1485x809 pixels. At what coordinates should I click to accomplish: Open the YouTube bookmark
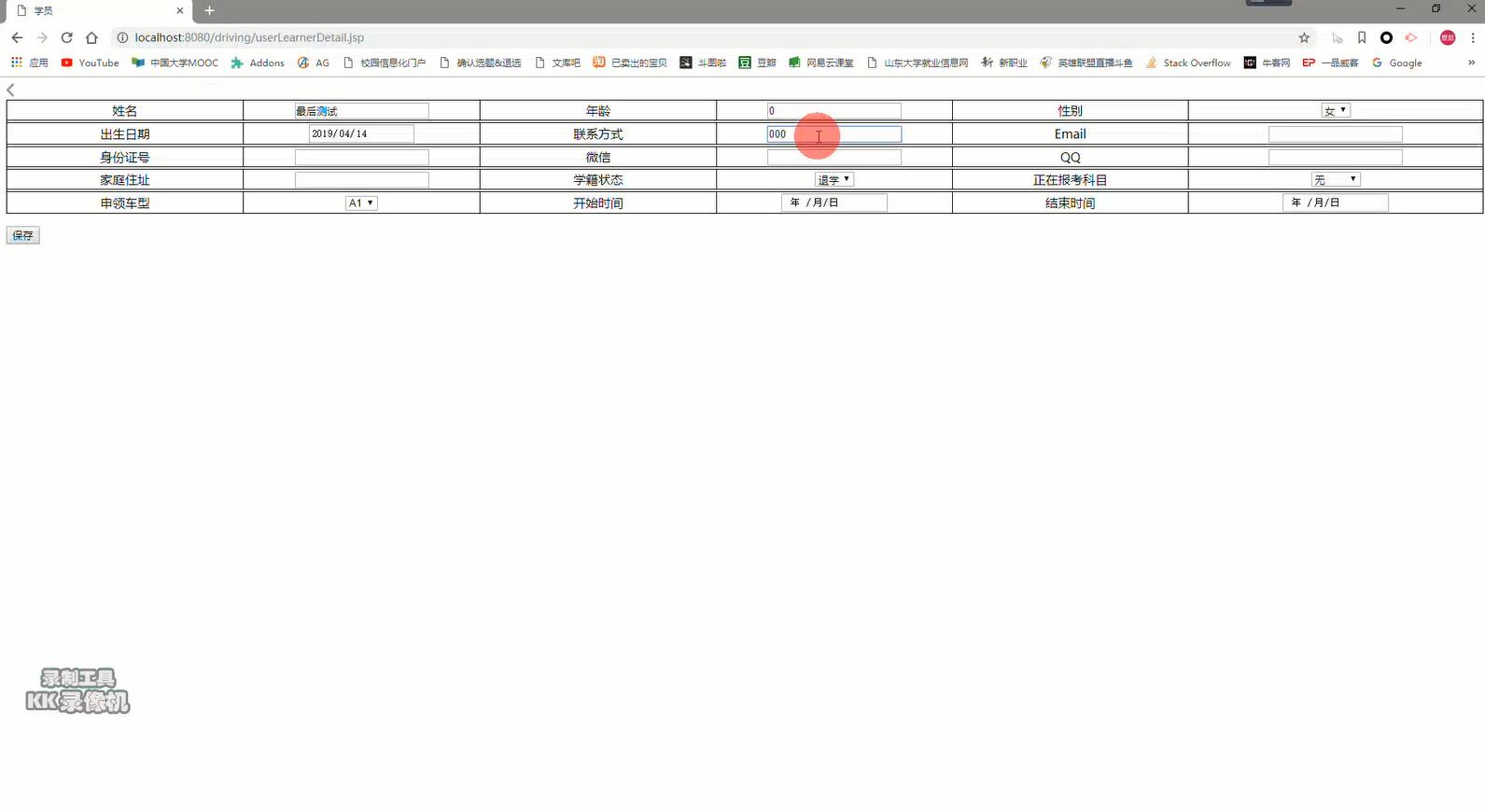[90, 63]
